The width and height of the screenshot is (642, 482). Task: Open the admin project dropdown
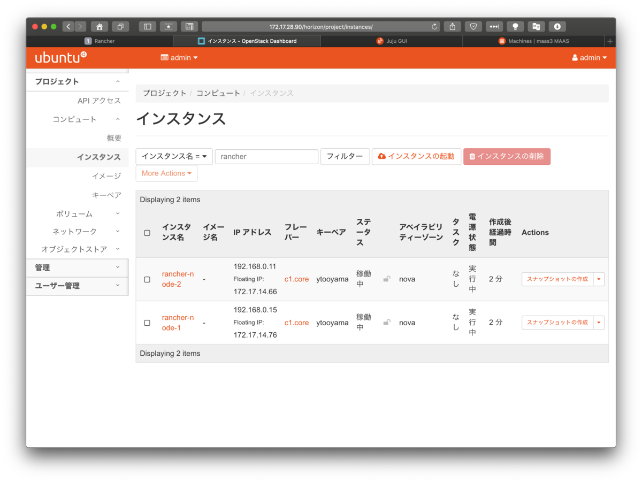179,58
